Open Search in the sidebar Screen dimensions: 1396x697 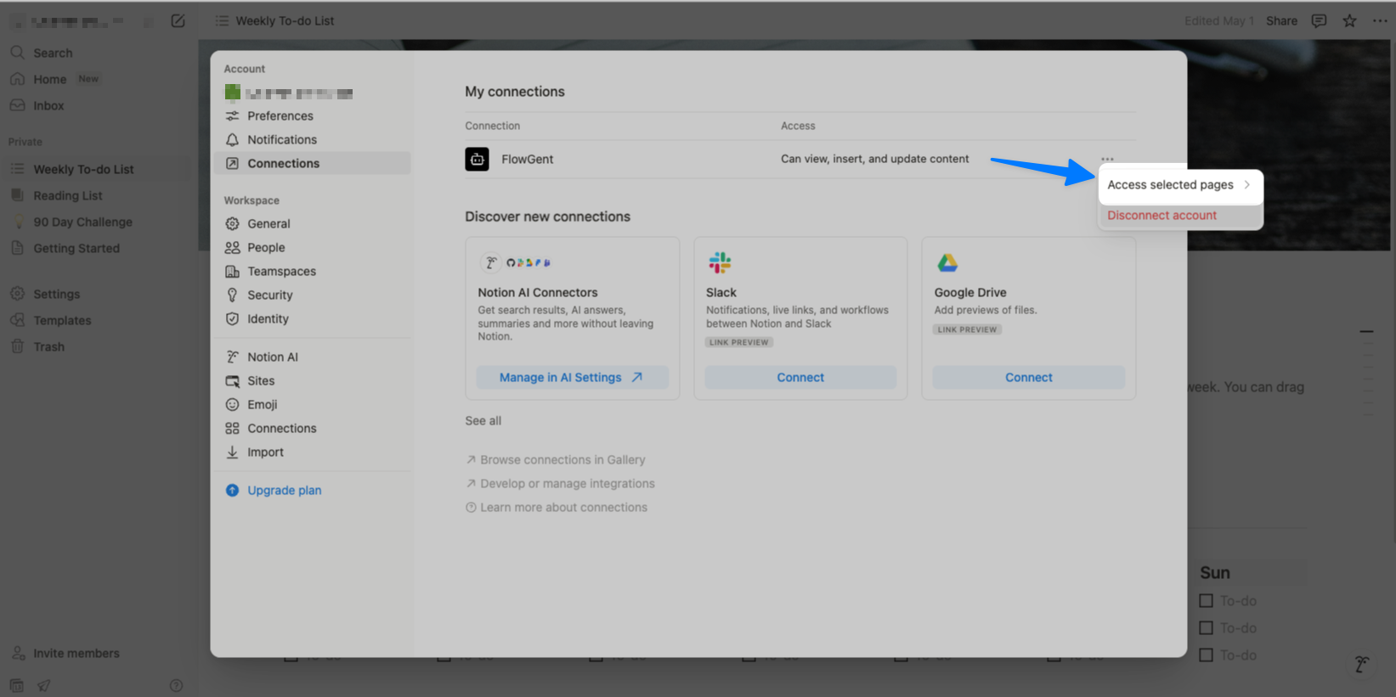pyautogui.click(x=53, y=53)
